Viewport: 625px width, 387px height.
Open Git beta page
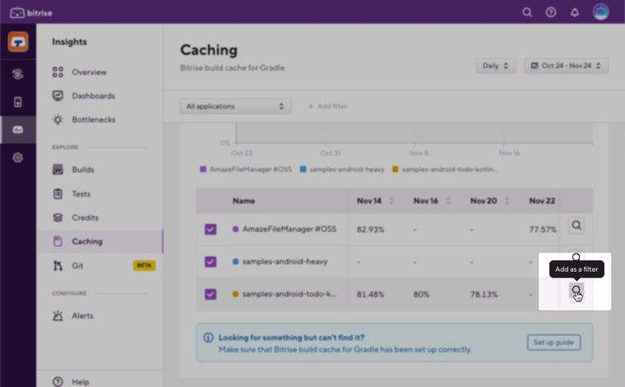[x=77, y=265]
